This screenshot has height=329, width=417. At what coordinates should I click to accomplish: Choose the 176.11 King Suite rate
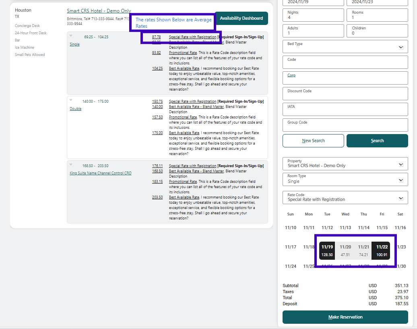(157, 166)
